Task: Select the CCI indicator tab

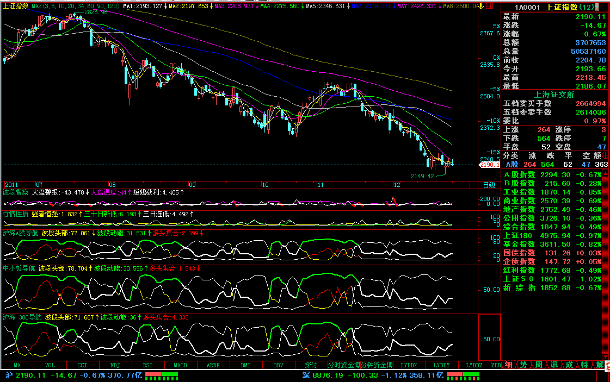Action: 83,365
